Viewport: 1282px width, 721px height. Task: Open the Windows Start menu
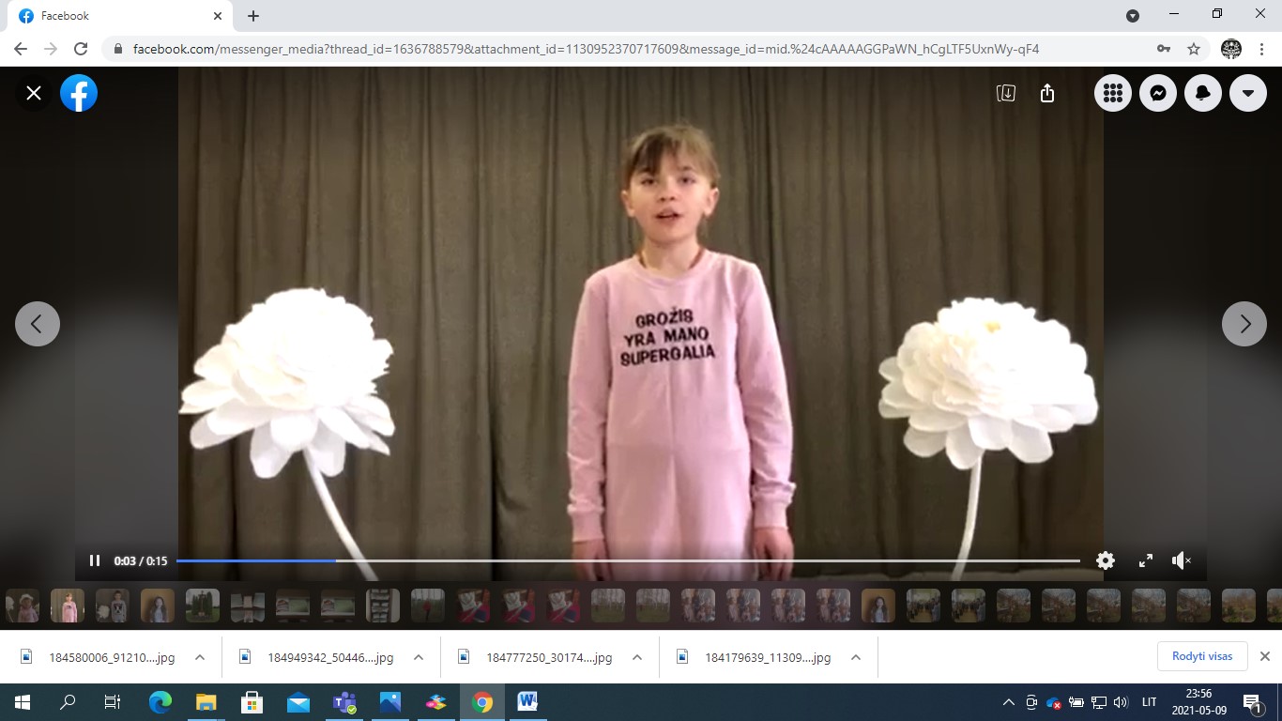(23, 702)
